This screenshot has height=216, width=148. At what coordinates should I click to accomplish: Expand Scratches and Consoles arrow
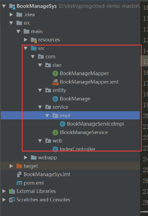tap(4, 200)
